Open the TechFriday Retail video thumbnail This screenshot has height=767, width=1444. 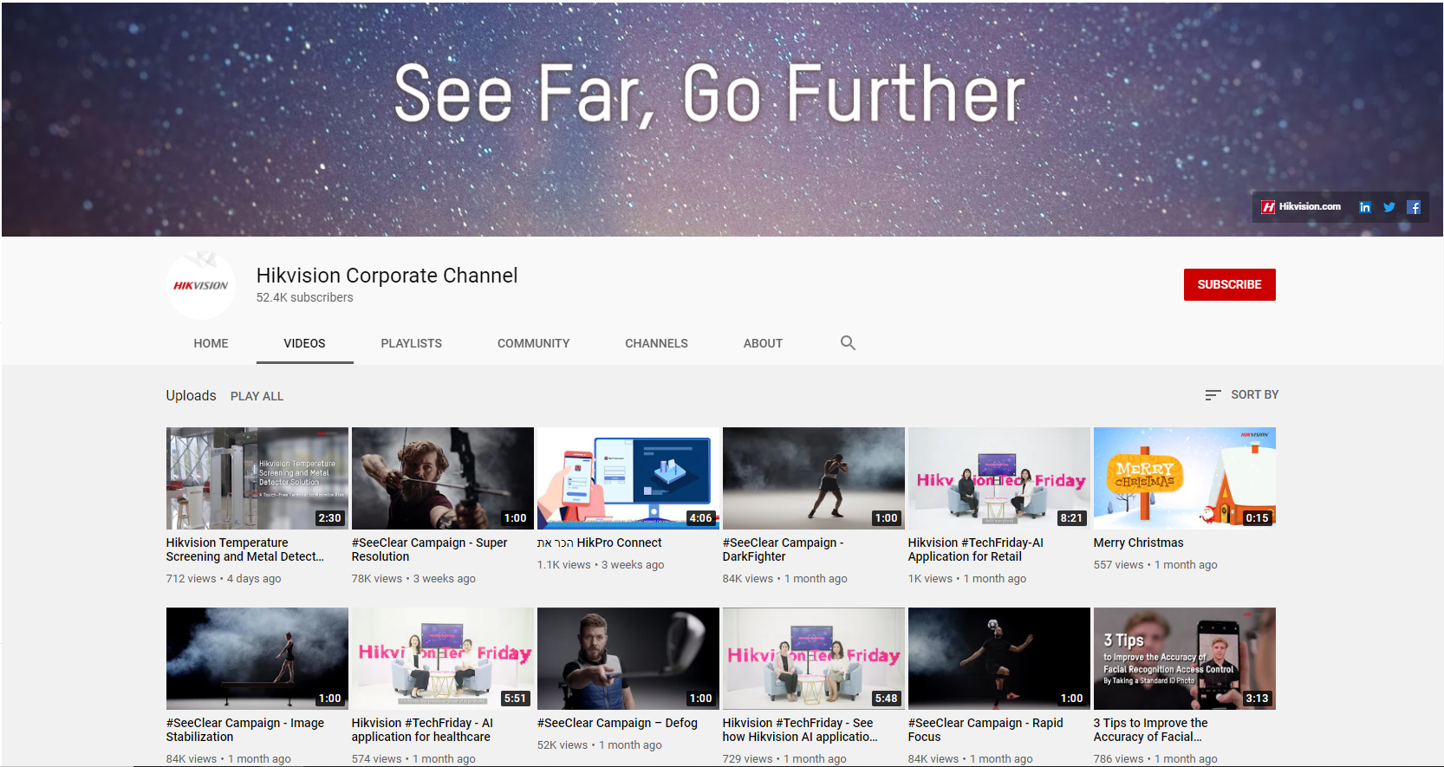999,478
